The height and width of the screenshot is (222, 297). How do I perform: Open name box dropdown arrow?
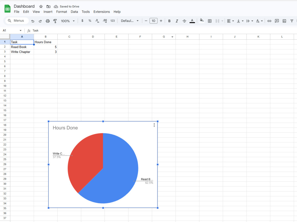tap(20, 30)
